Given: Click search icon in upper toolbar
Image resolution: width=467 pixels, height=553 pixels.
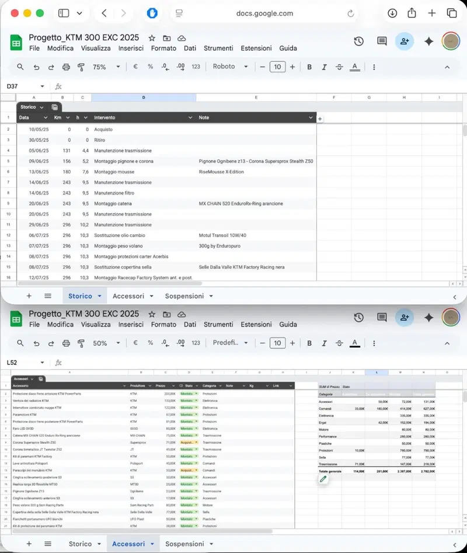Looking at the screenshot, I should pyautogui.click(x=20, y=67).
